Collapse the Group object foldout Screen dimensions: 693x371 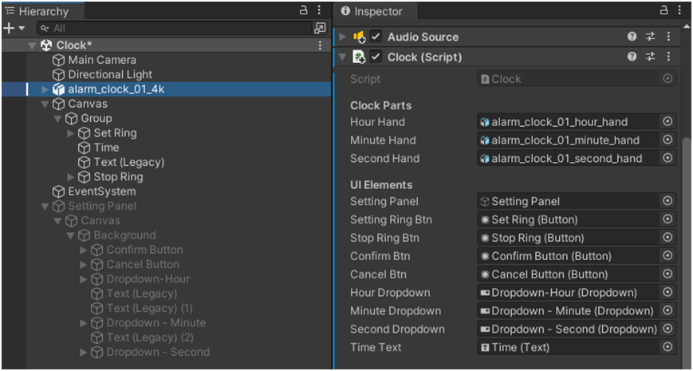coord(57,119)
